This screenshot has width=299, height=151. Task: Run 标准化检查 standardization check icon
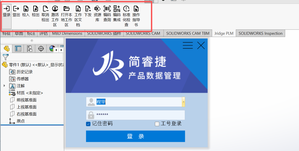click(127, 9)
